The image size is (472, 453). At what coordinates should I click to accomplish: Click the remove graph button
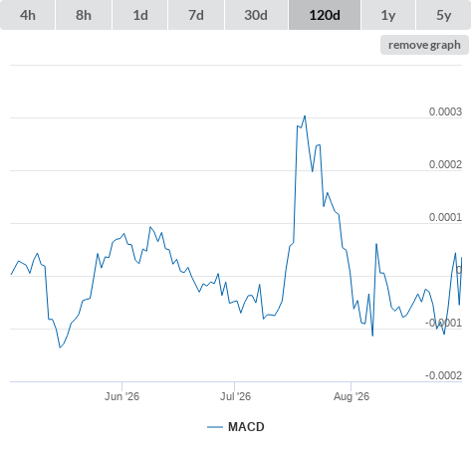tap(424, 45)
